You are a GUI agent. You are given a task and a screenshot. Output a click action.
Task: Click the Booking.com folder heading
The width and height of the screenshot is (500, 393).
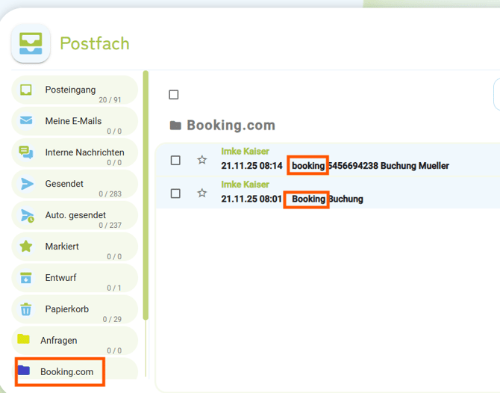(x=231, y=125)
